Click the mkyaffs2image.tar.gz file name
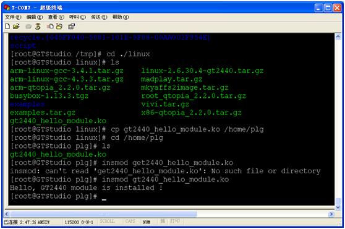 click(185, 88)
